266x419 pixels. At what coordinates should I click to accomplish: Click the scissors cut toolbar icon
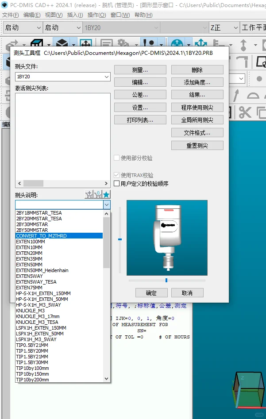[245, 112]
